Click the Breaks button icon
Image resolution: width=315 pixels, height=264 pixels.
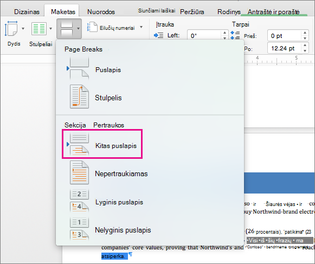pos(67,29)
